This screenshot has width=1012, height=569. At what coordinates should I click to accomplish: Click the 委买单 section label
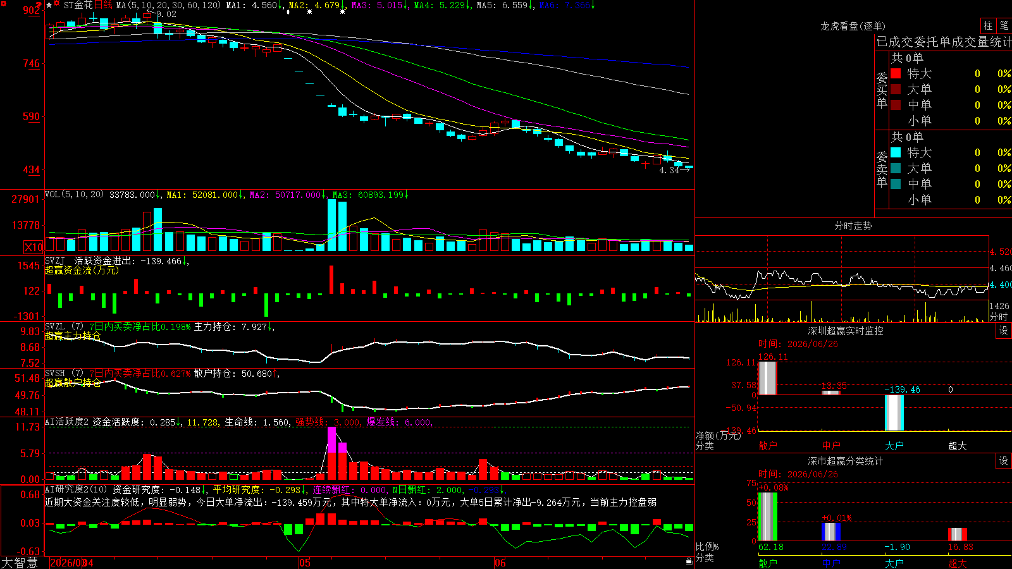pyautogui.click(x=882, y=90)
